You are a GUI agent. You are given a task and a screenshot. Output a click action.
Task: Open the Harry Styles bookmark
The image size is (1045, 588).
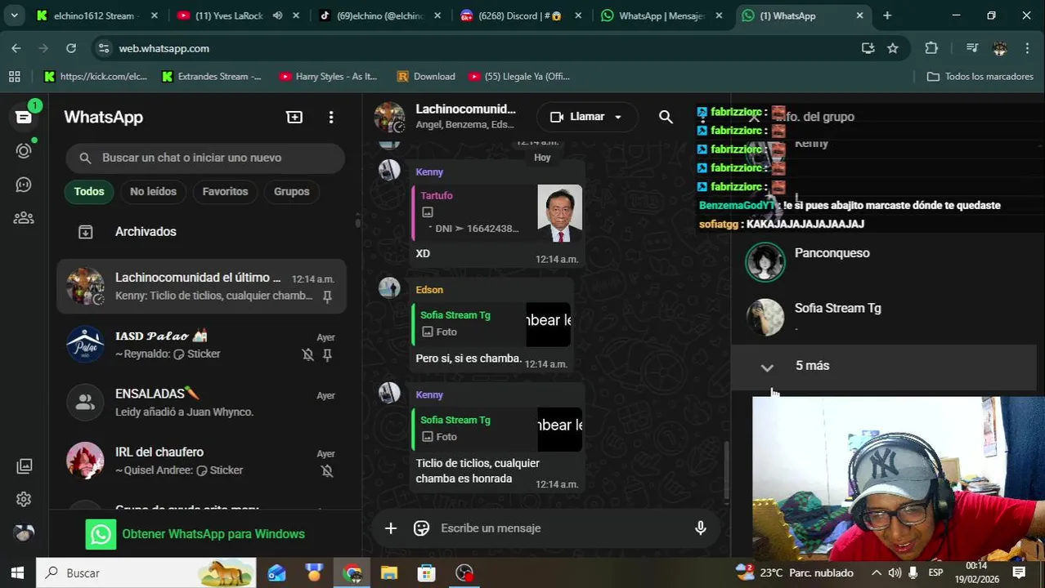329,76
